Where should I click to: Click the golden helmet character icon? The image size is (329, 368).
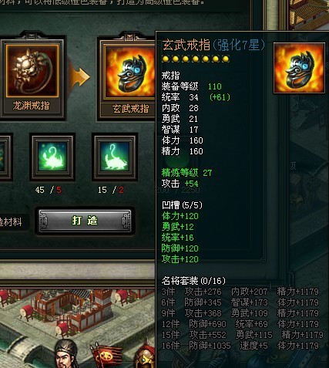coord(145,357)
